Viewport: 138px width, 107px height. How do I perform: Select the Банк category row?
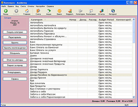coord(81,42)
